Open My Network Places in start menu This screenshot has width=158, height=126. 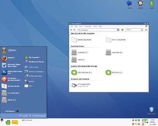(34, 62)
